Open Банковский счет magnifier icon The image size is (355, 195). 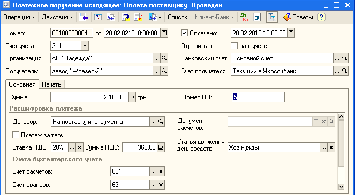344,58
